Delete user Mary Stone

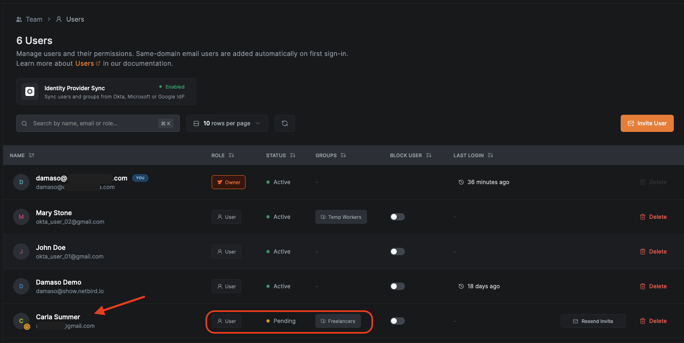point(653,217)
